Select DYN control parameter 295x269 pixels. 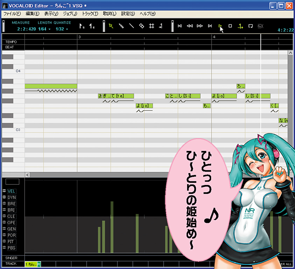[x=12, y=197]
